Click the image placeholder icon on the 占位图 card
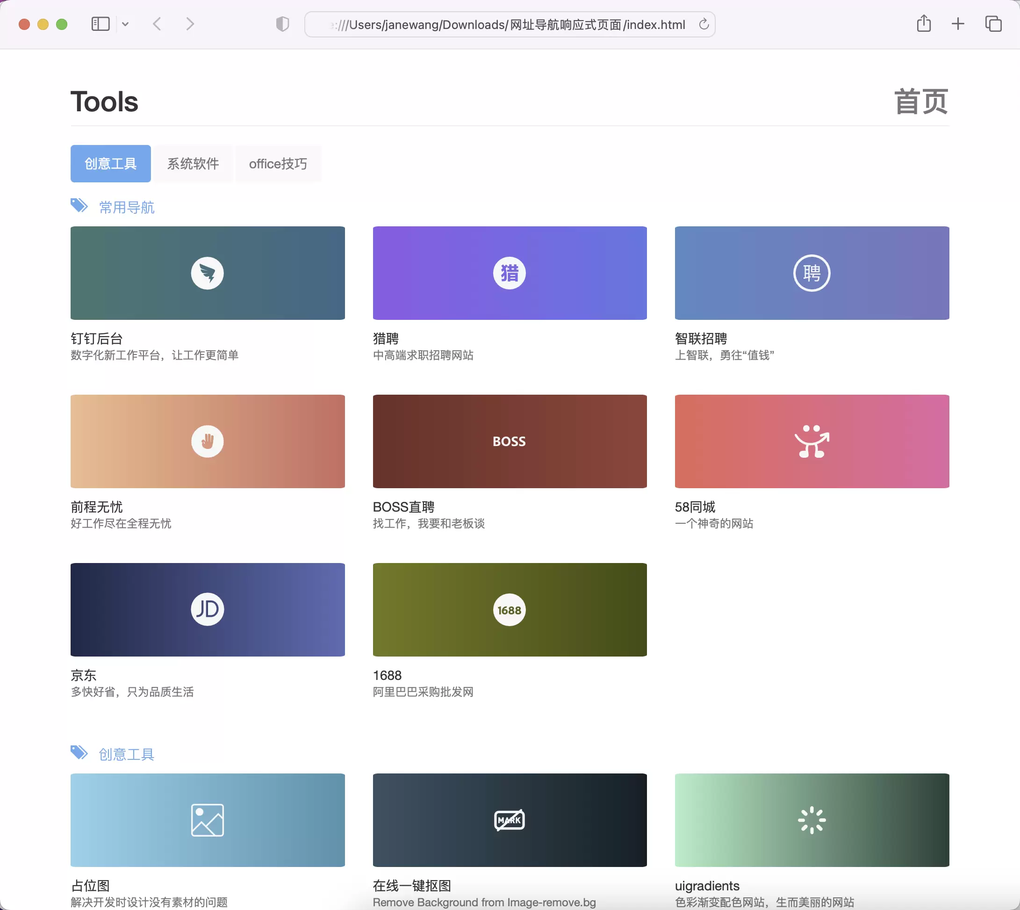The height and width of the screenshot is (910, 1020). (208, 819)
